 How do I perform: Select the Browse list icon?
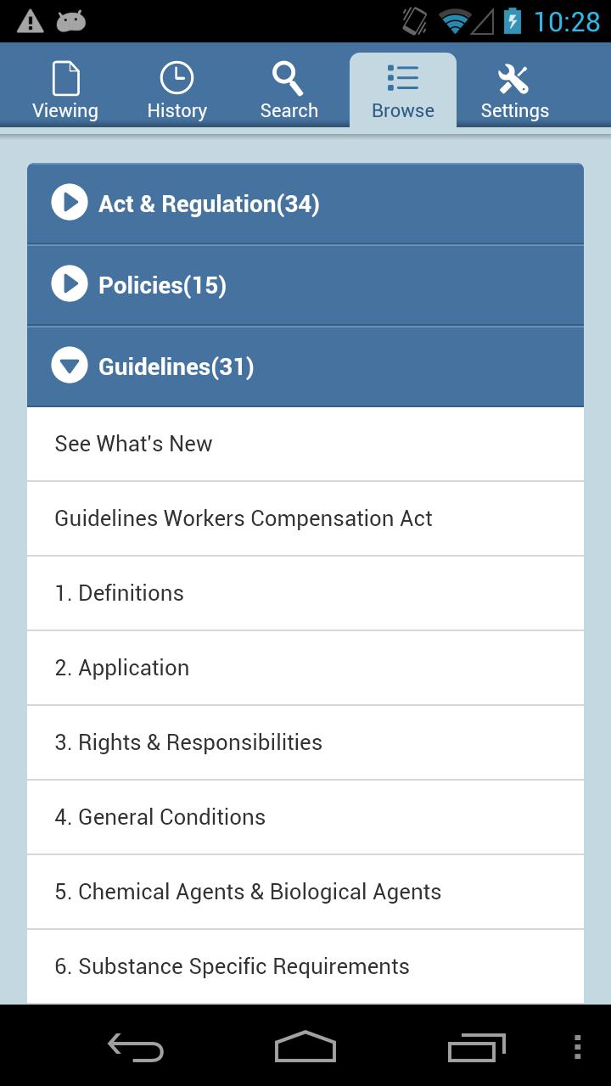(x=402, y=79)
